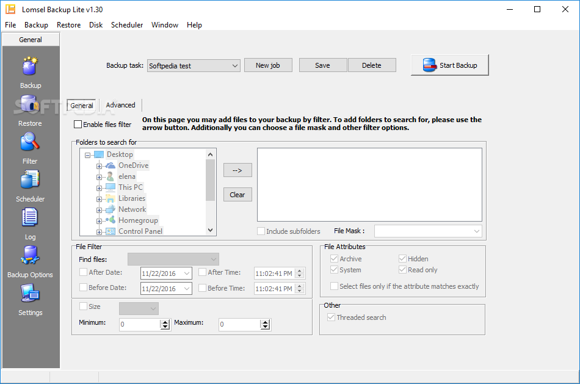Open the Before Date picker dropdown
The height and width of the screenshot is (384, 580).
187,289
